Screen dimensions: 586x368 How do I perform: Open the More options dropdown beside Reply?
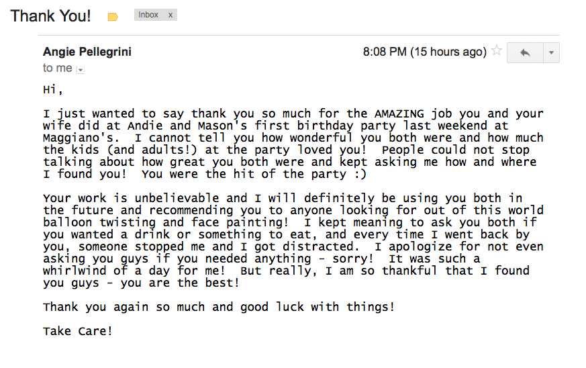click(x=551, y=52)
